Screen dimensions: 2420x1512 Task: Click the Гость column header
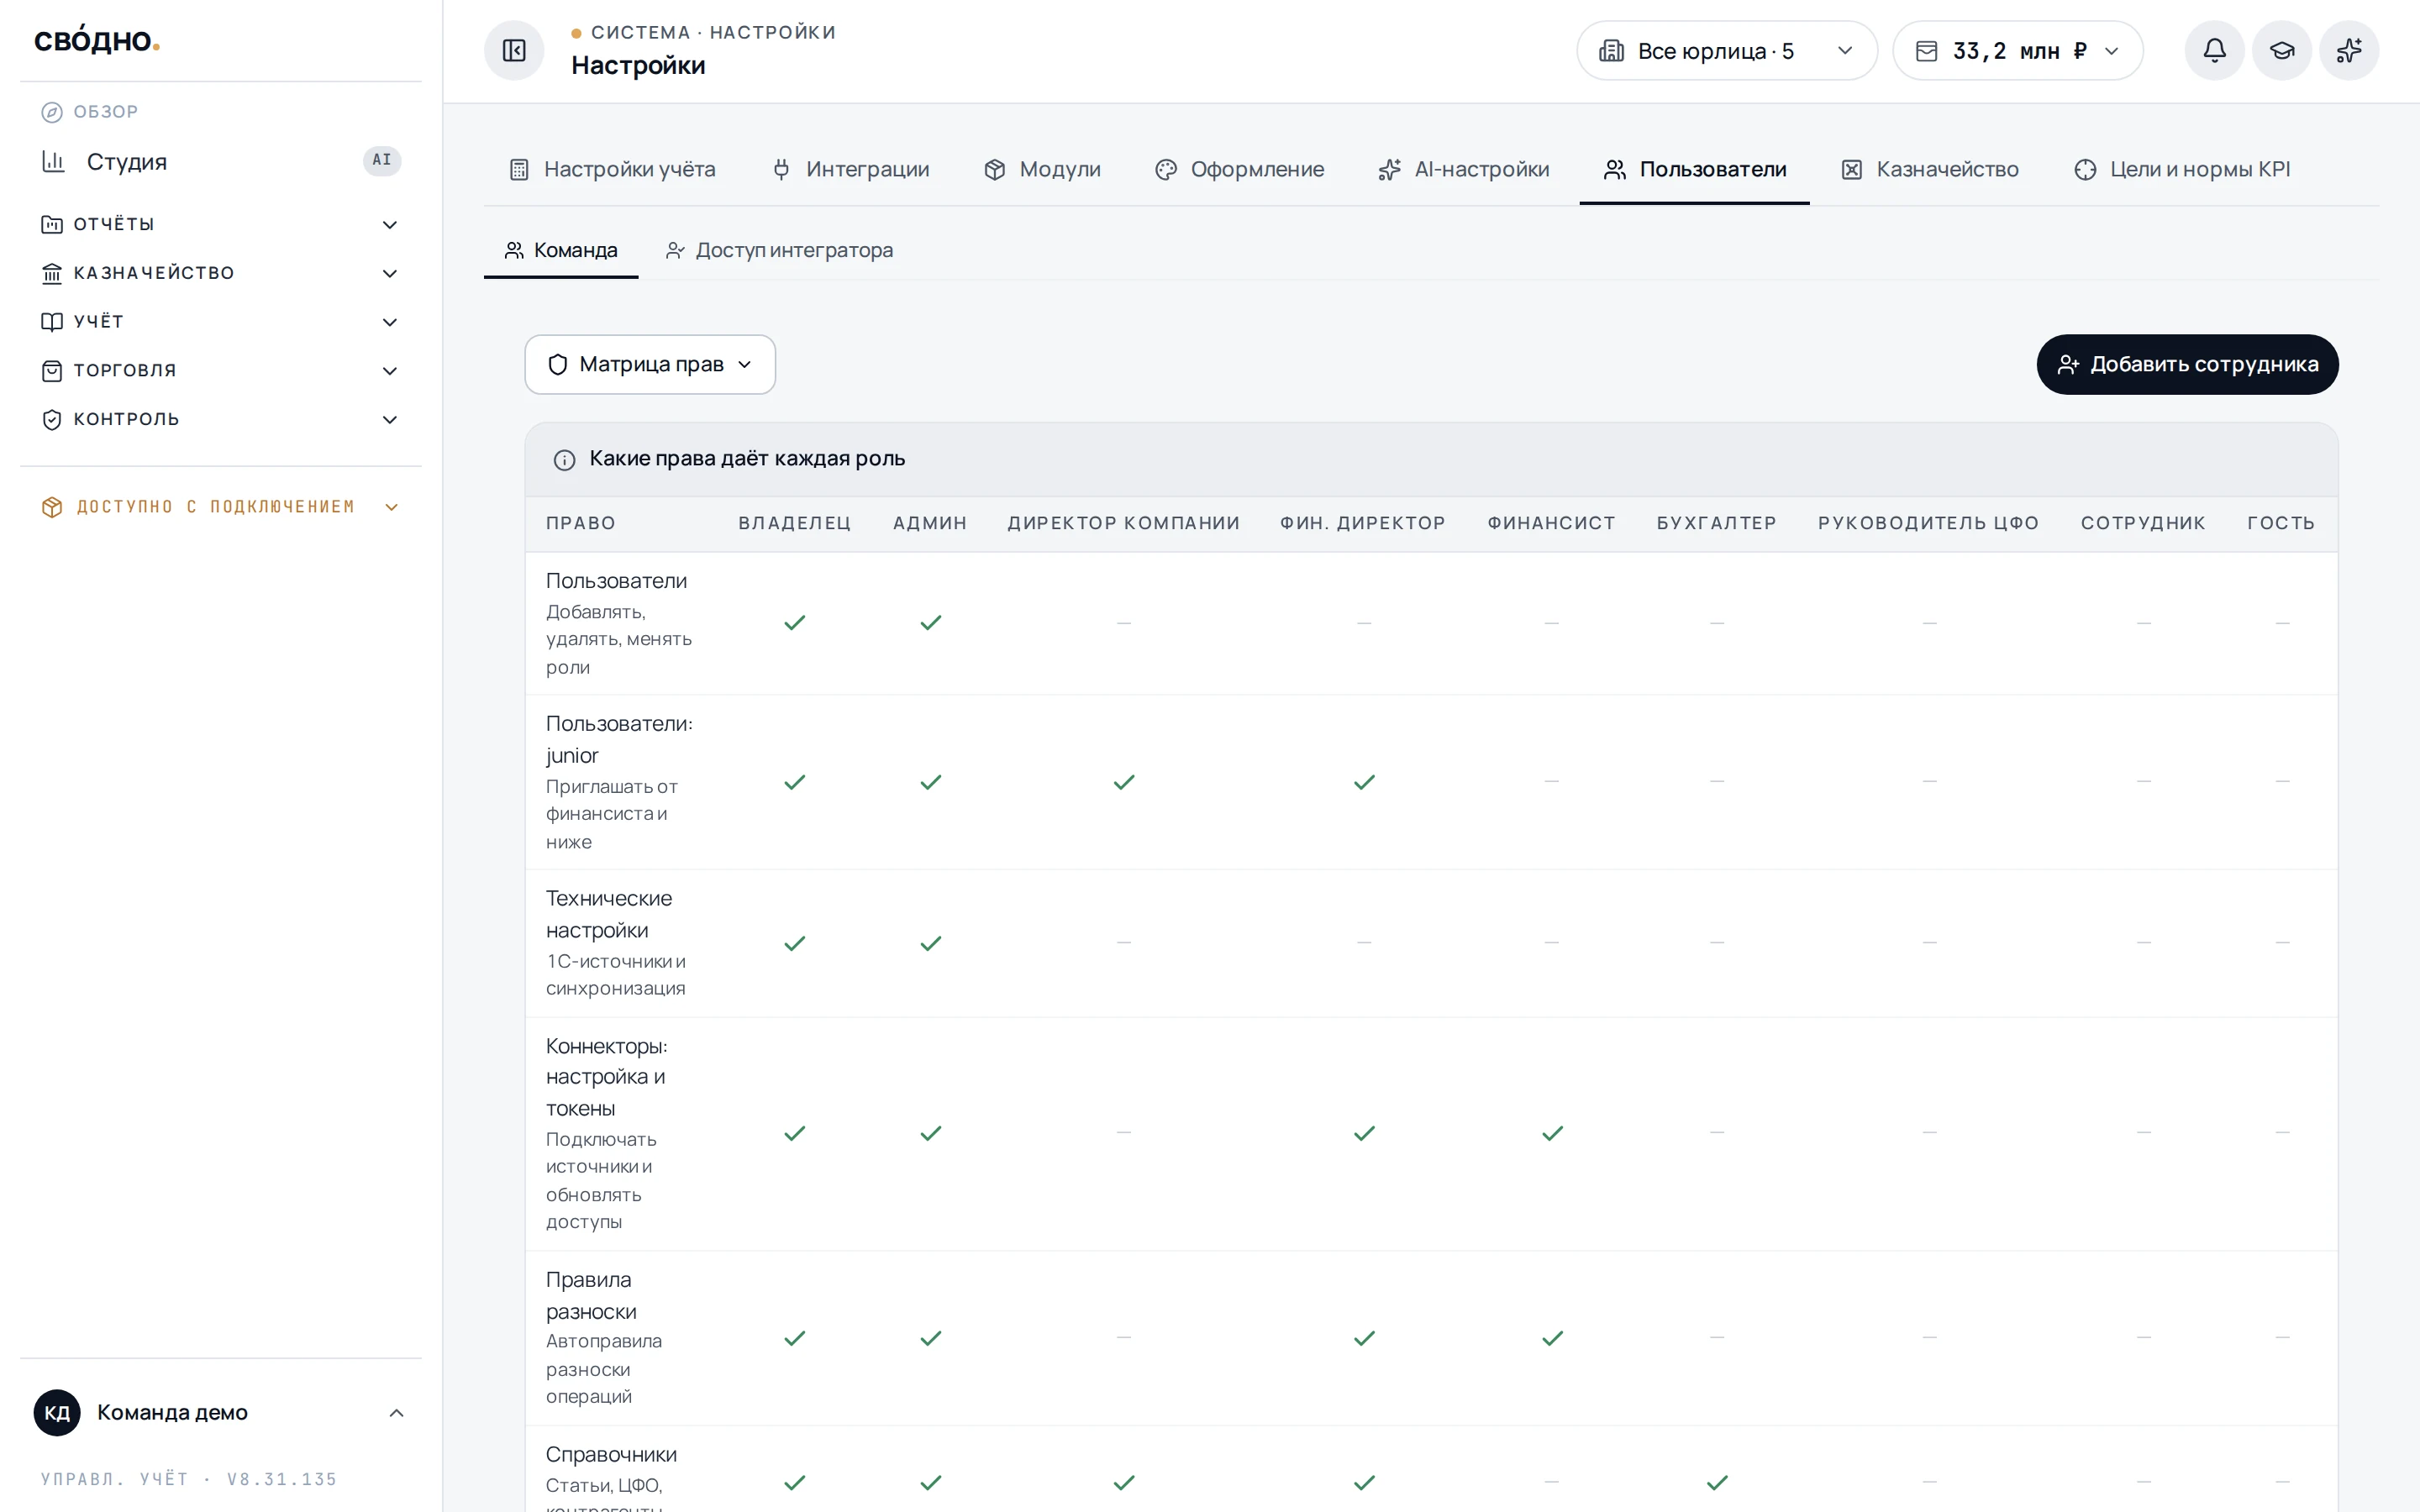(2281, 523)
